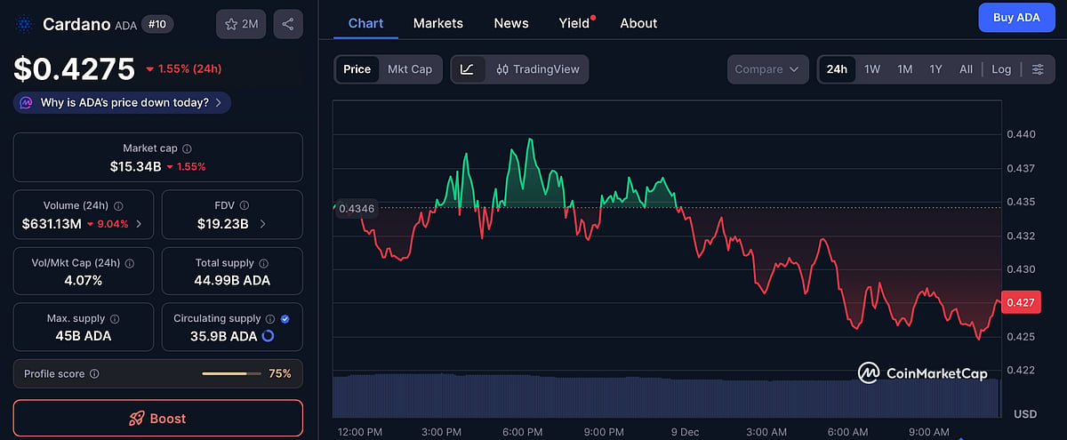
Task: Select the 1W time range
Action: pyautogui.click(x=872, y=69)
